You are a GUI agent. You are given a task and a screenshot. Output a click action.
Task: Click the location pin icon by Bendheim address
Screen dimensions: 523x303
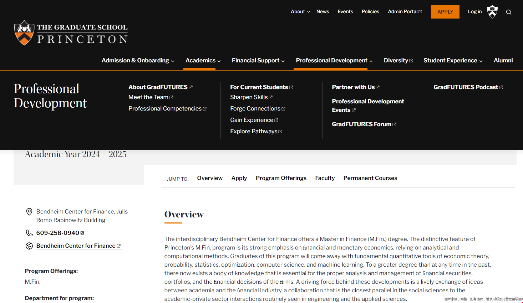tap(29, 212)
